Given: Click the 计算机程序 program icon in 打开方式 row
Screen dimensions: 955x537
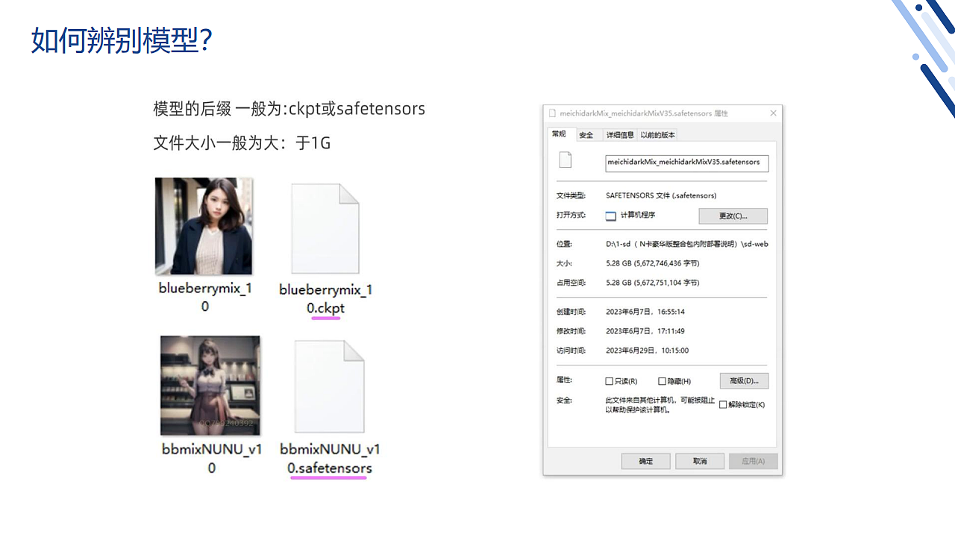Looking at the screenshot, I should (610, 215).
